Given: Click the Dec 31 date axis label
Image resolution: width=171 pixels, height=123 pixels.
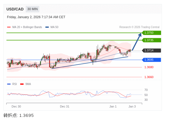Looking at the screenshot, I should (x=64, y=106).
